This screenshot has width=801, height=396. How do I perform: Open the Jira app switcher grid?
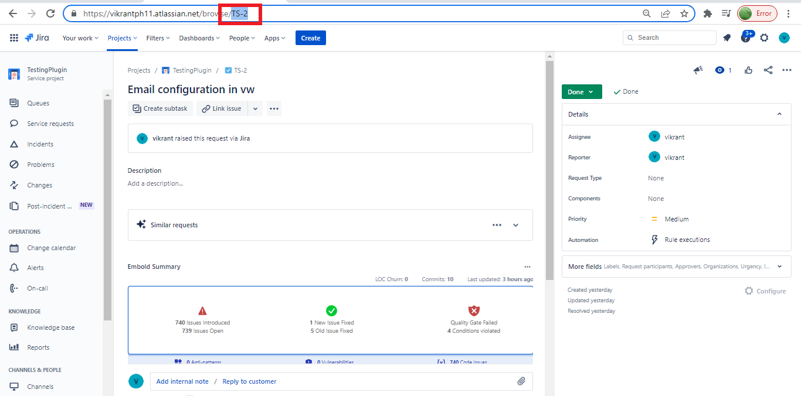(13, 37)
